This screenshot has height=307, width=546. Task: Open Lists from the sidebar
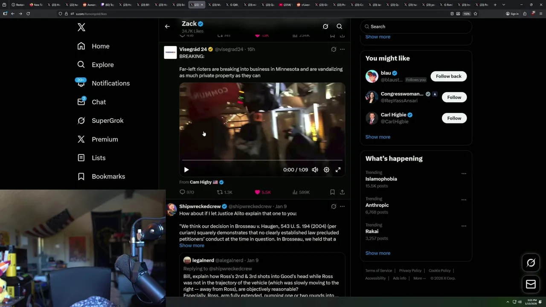pyautogui.click(x=91, y=158)
